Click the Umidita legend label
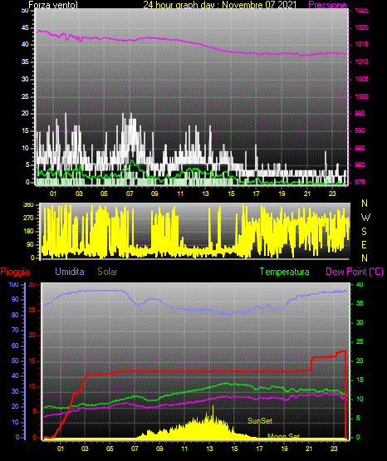This screenshot has width=387, height=461. tap(70, 272)
